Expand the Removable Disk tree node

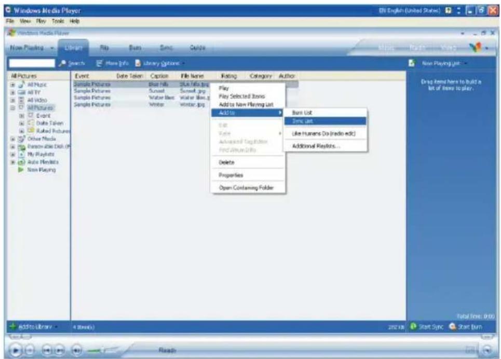tap(13, 147)
